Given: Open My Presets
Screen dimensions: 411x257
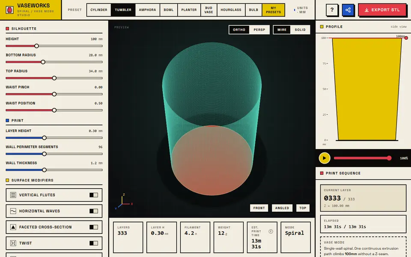Looking at the screenshot, I should coord(274,10).
